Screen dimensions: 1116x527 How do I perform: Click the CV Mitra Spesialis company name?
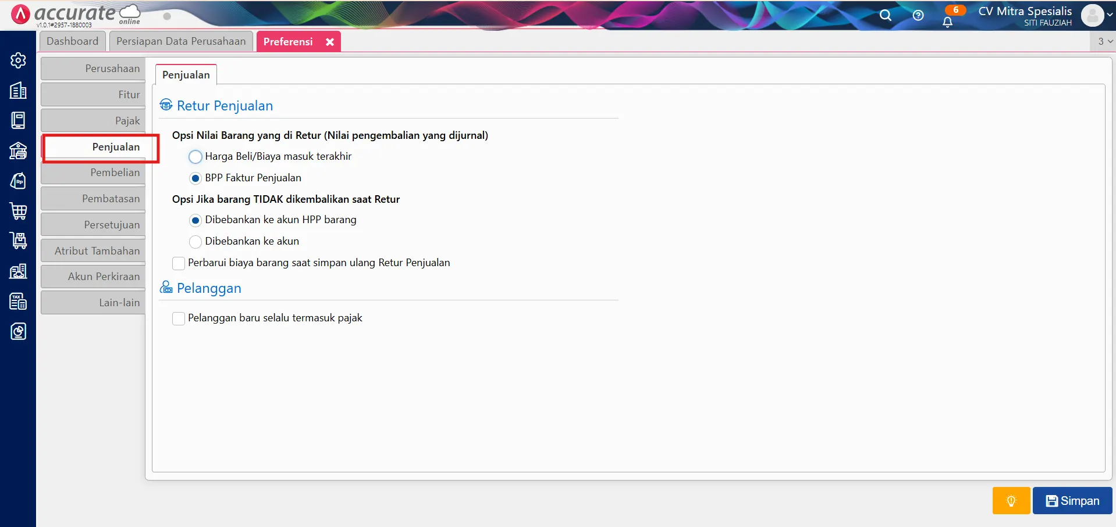click(x=1025, y=11)
